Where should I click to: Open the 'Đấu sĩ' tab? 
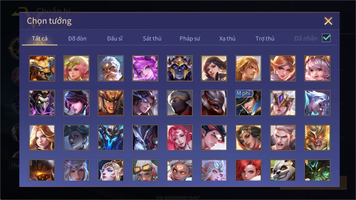(x=115, y=39)
